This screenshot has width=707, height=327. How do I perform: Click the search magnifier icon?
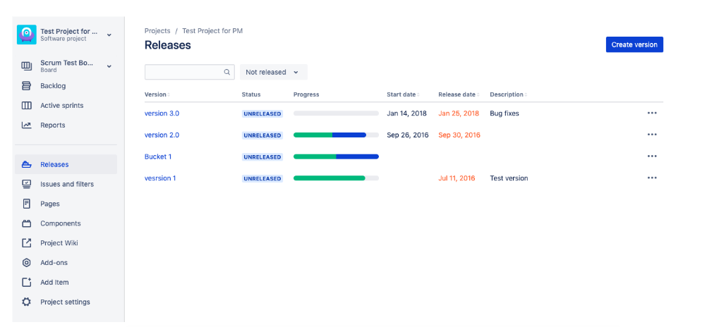(x=227, y=72)
